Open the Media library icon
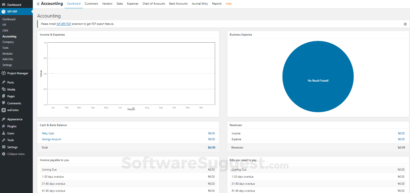The height and width of the screenshot is (193, 410). coord(3,89)
